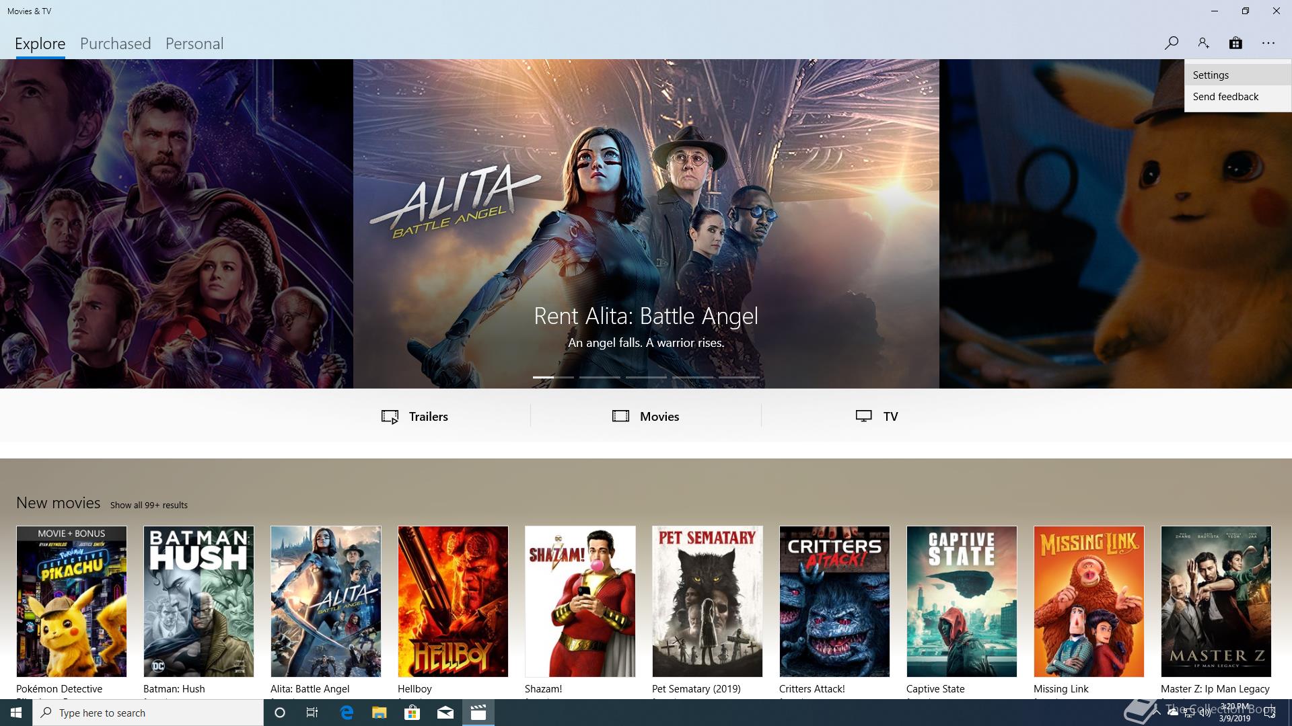Click 'Captive State' title text
The image size is (1292, 726).
(x=935, y=689)
